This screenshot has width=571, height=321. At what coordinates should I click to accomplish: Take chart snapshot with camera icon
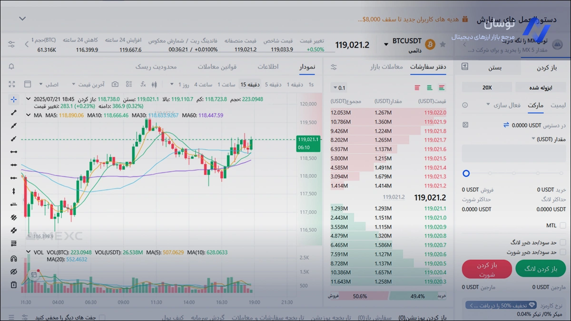tap(115, 84)
